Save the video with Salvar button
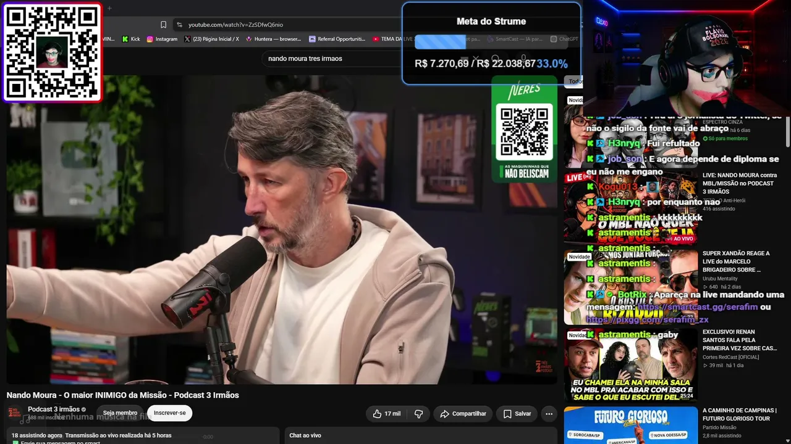791x444 pixels. (517, 414)
